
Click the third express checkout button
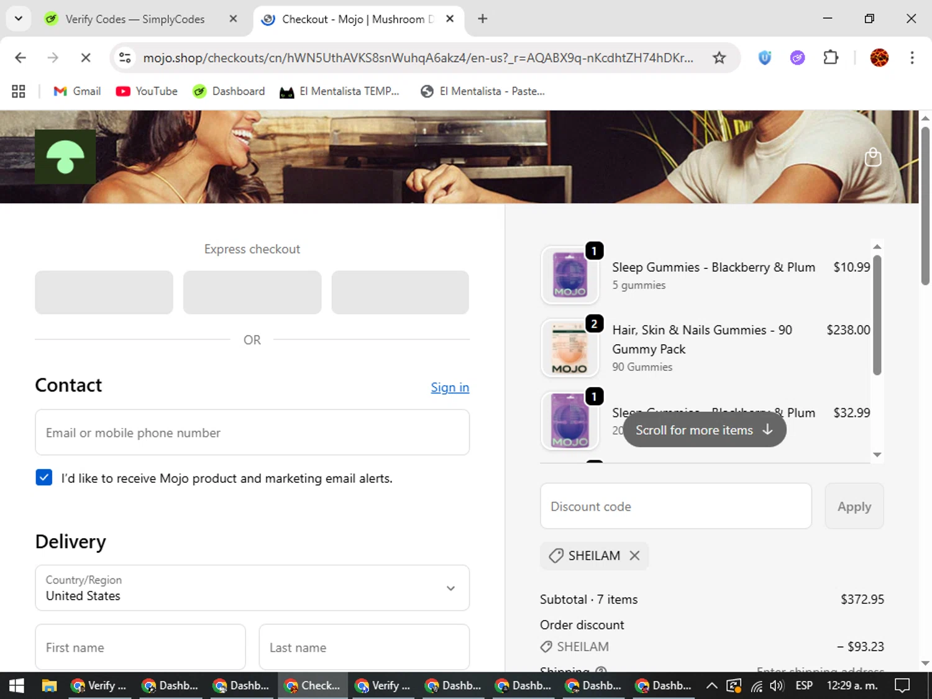point(400,292)
